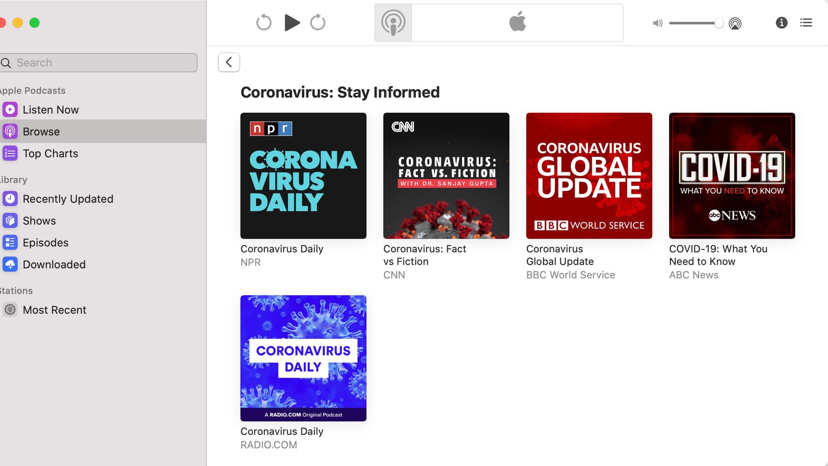Click the NPR publisher label
The height and width of the screenshot is (466, 828).
[250, 263]
